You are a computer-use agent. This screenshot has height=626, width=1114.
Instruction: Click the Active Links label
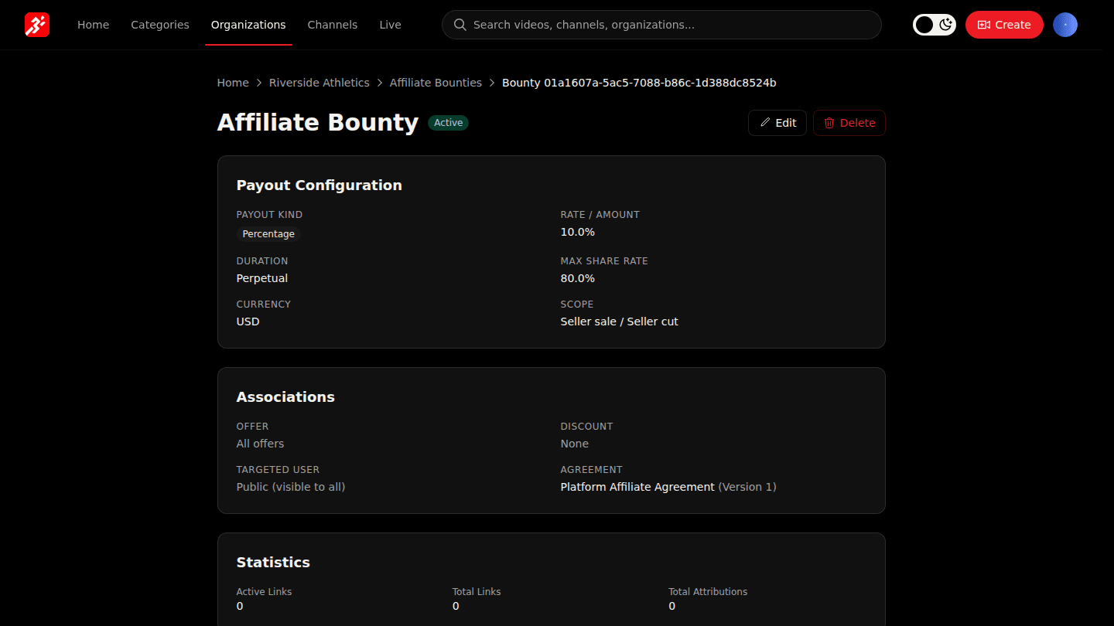265,592
